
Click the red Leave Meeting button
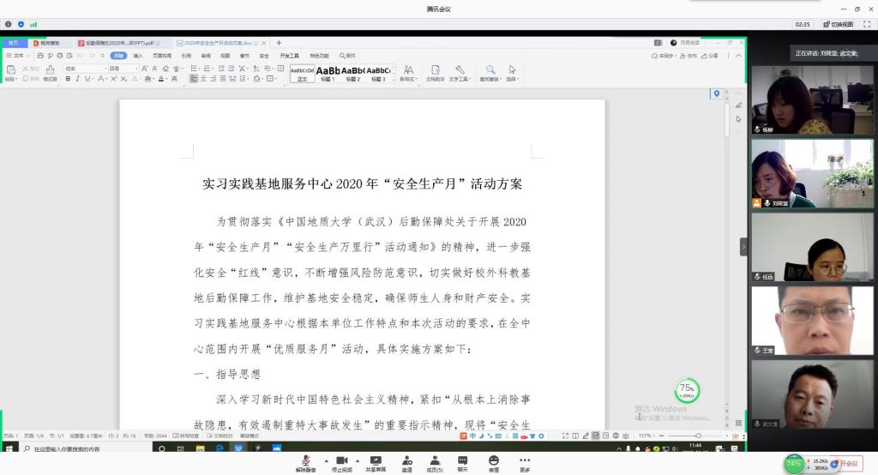[x=847, y=463]
